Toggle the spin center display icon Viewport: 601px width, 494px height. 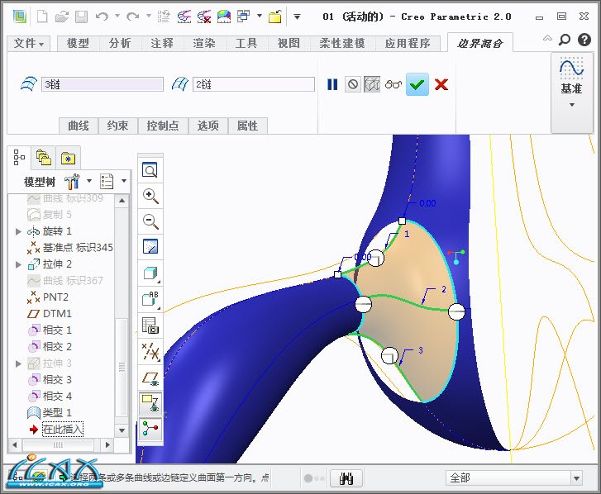point(150,428)
